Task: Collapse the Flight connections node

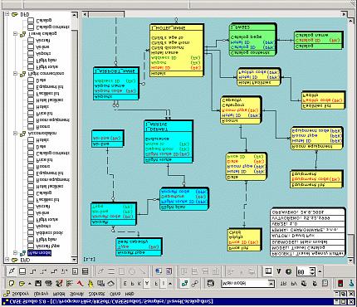Action: (16, 74)
